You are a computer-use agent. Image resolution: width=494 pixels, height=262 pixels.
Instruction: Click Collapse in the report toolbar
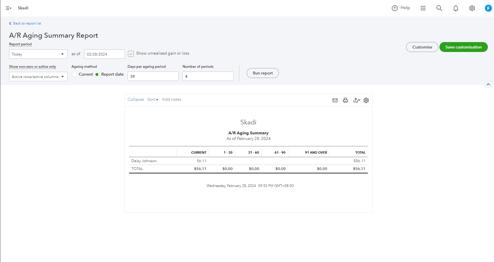[x=135, y=100]
